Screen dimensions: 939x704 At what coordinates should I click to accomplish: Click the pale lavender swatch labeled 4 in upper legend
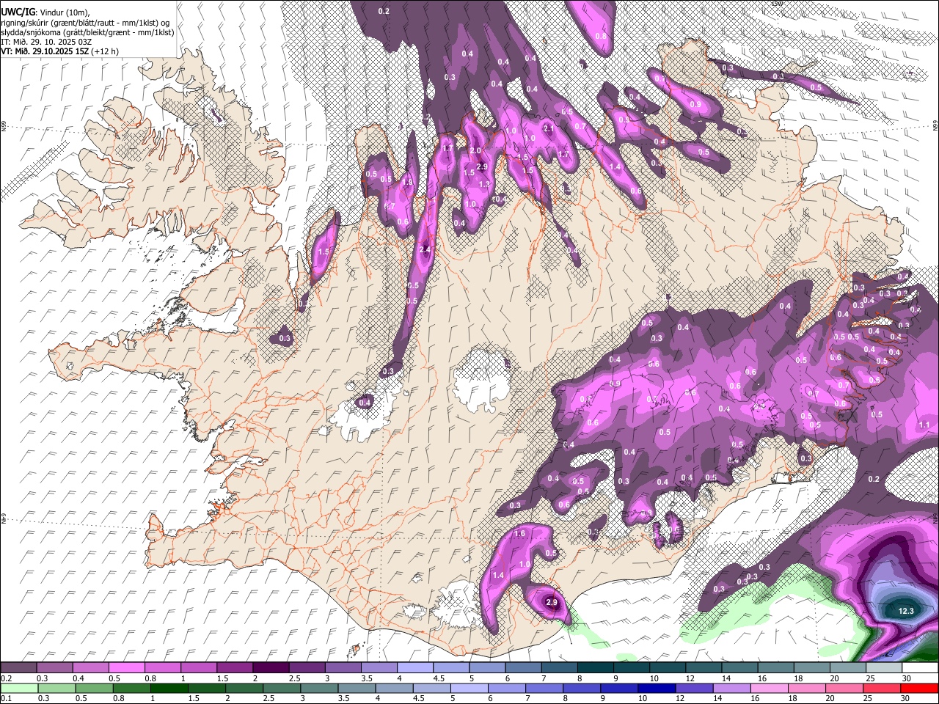point(414,668)
